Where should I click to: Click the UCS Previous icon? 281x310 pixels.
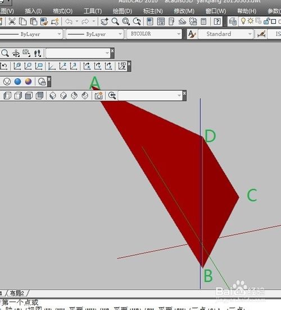[4, 66]
